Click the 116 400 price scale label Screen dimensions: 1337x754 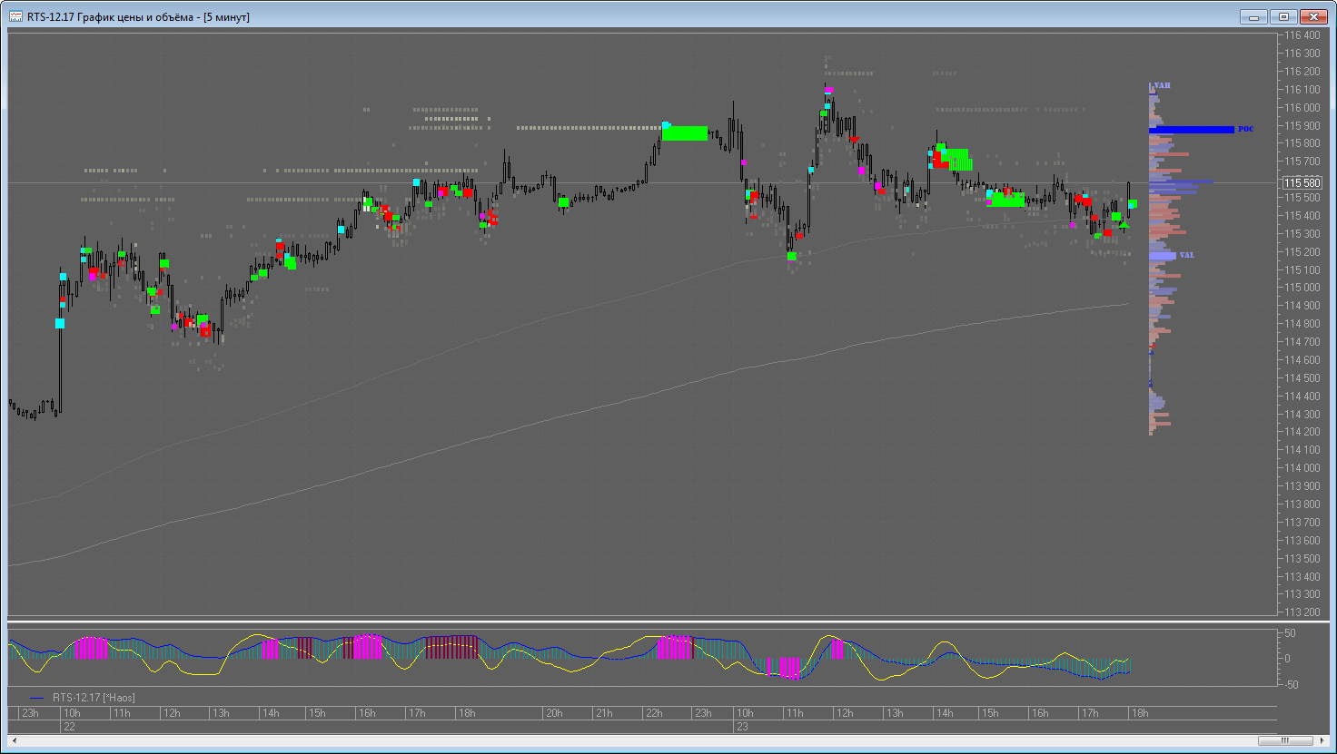1302,34
